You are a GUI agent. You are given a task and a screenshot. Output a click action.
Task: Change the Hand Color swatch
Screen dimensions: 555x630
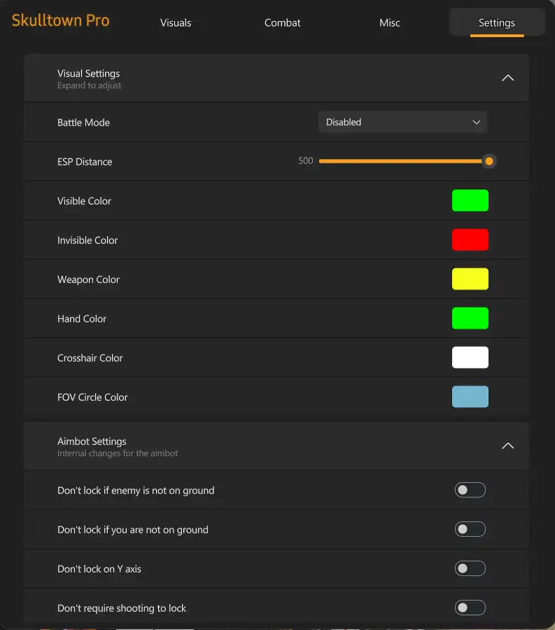(470, 318)
